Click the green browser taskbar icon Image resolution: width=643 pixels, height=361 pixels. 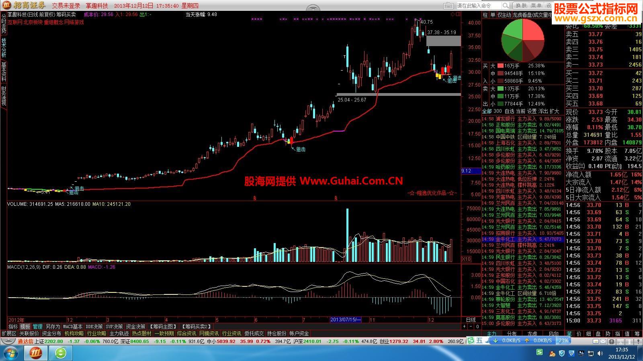(61, 353)
